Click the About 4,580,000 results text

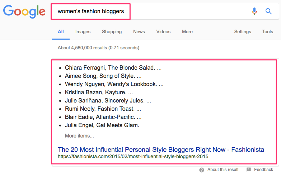tap(98, 48)
